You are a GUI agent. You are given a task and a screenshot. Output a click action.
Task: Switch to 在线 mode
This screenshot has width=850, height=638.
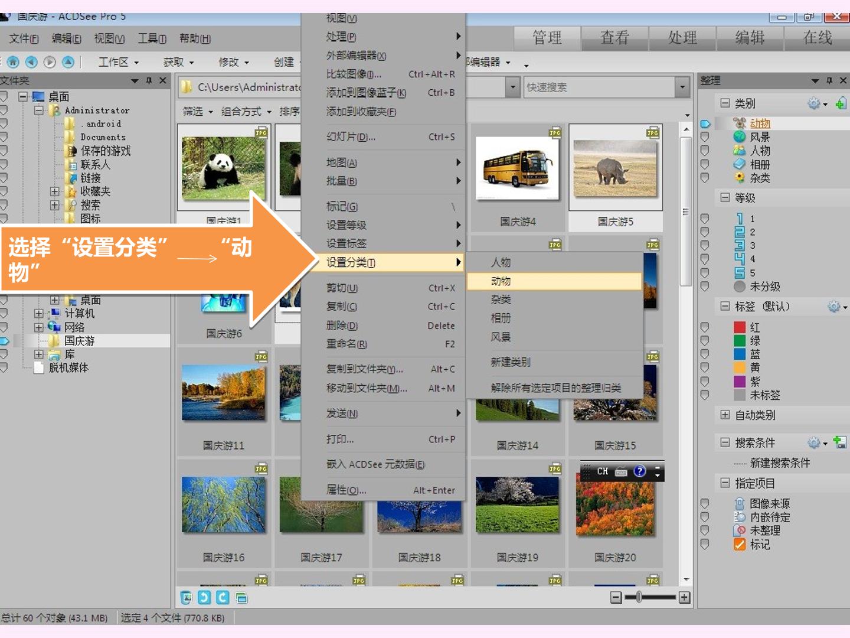point(818,38)
